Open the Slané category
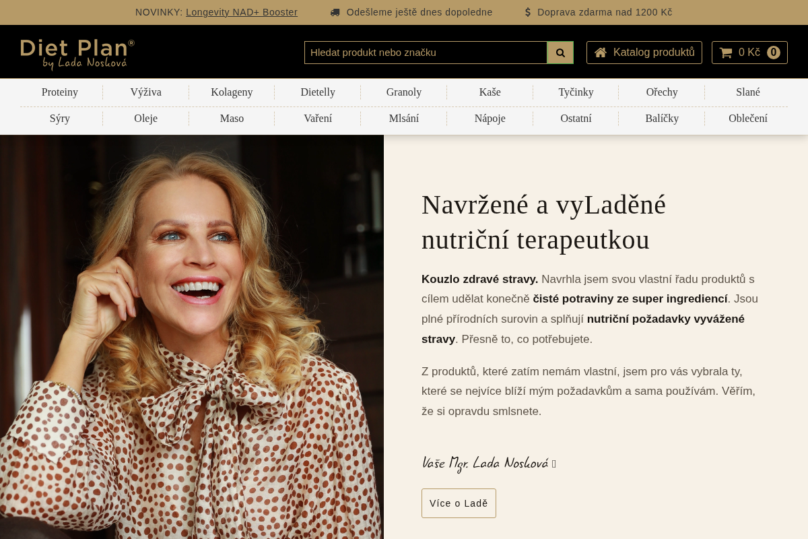Viewport: 808px width, 539px height. click(x=748, y=92)
